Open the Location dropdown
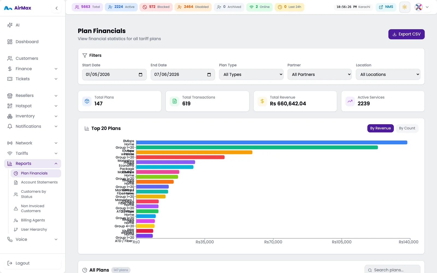The image size is (437, 273). click(388, 75)
